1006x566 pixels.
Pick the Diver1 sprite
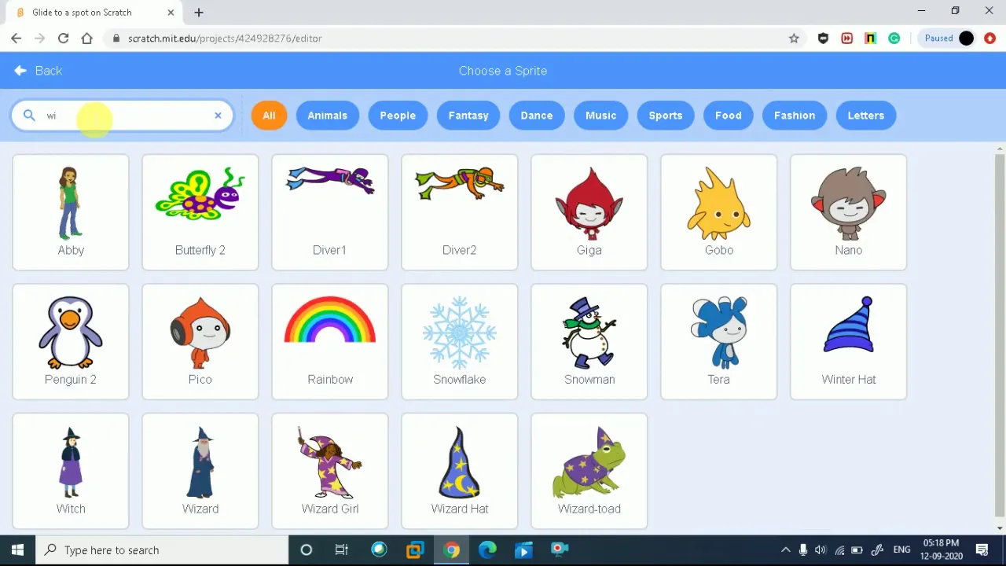coord(330,212)
